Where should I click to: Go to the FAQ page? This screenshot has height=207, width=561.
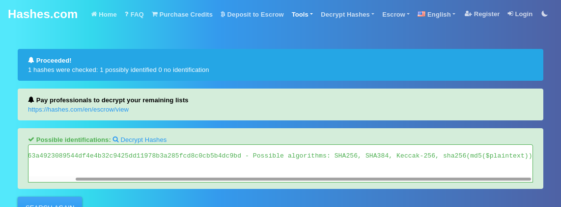[x=137, y=14]
